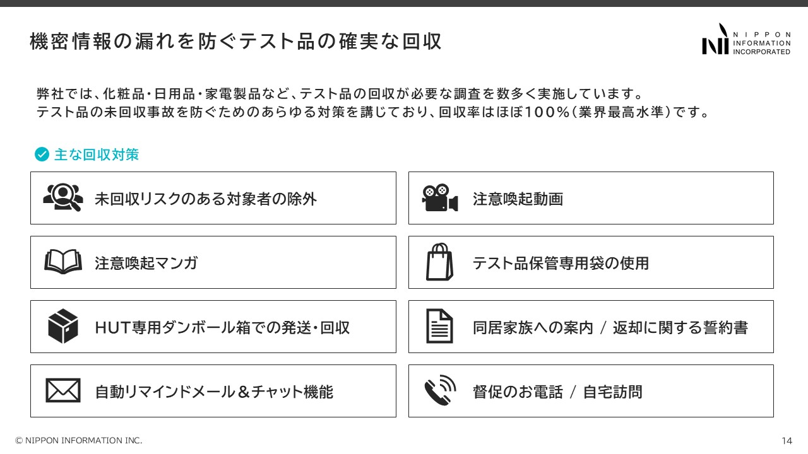Viewport: 808px width, 454px height.
Task: Click the envelope mail icon
Action: (63, 390)
